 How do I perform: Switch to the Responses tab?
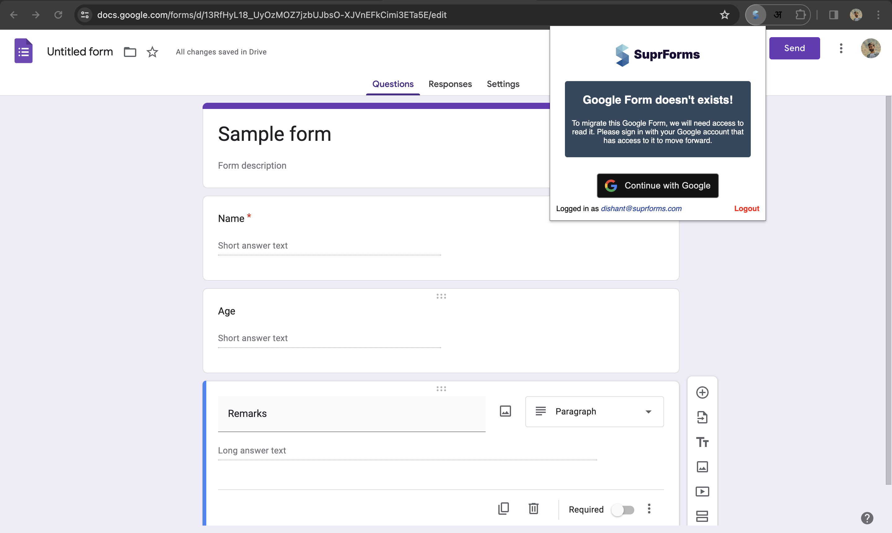click(x=450, y=84)
